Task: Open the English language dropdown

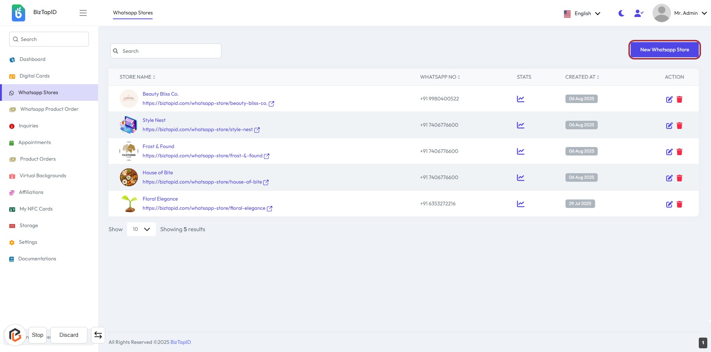Action: point(582,13)
